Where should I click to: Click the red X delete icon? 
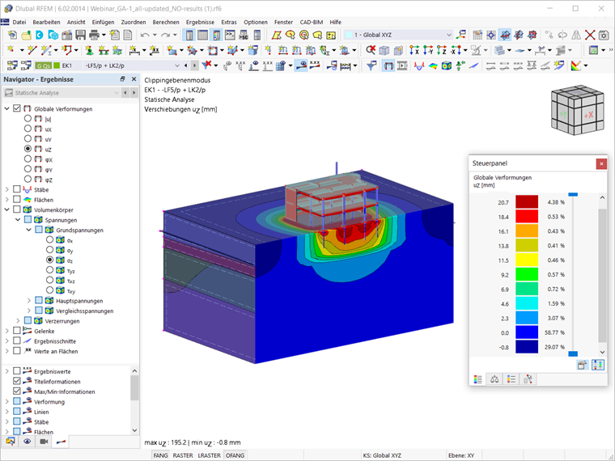tap(590, 35)
